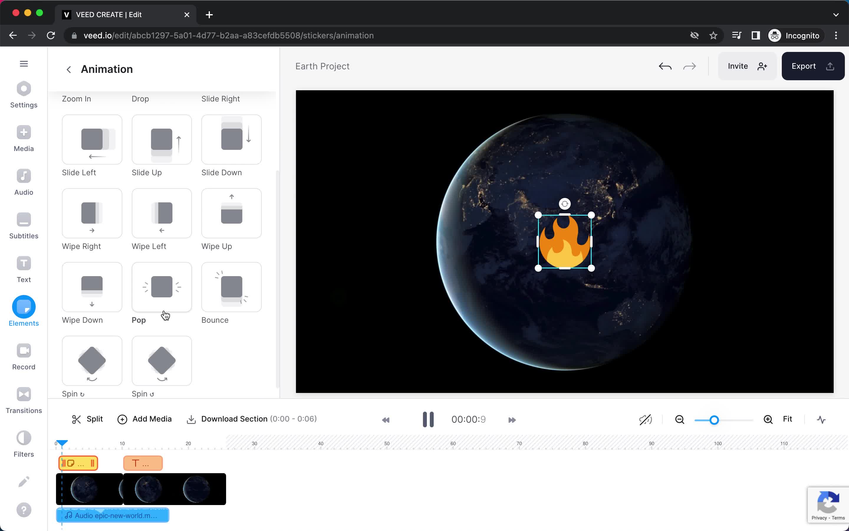Expand Animation panel back arrow
Screen dimensions: 849x531
pyautogui.click(x=69, y=69)
